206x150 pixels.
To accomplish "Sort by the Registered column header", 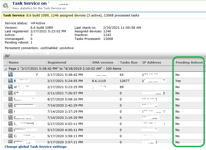I will tap(57, 62).
